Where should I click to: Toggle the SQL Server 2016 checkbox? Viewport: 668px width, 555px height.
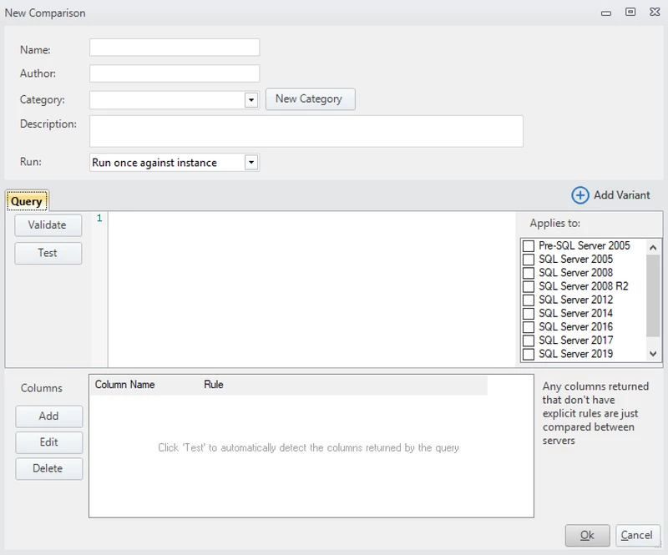529,327
